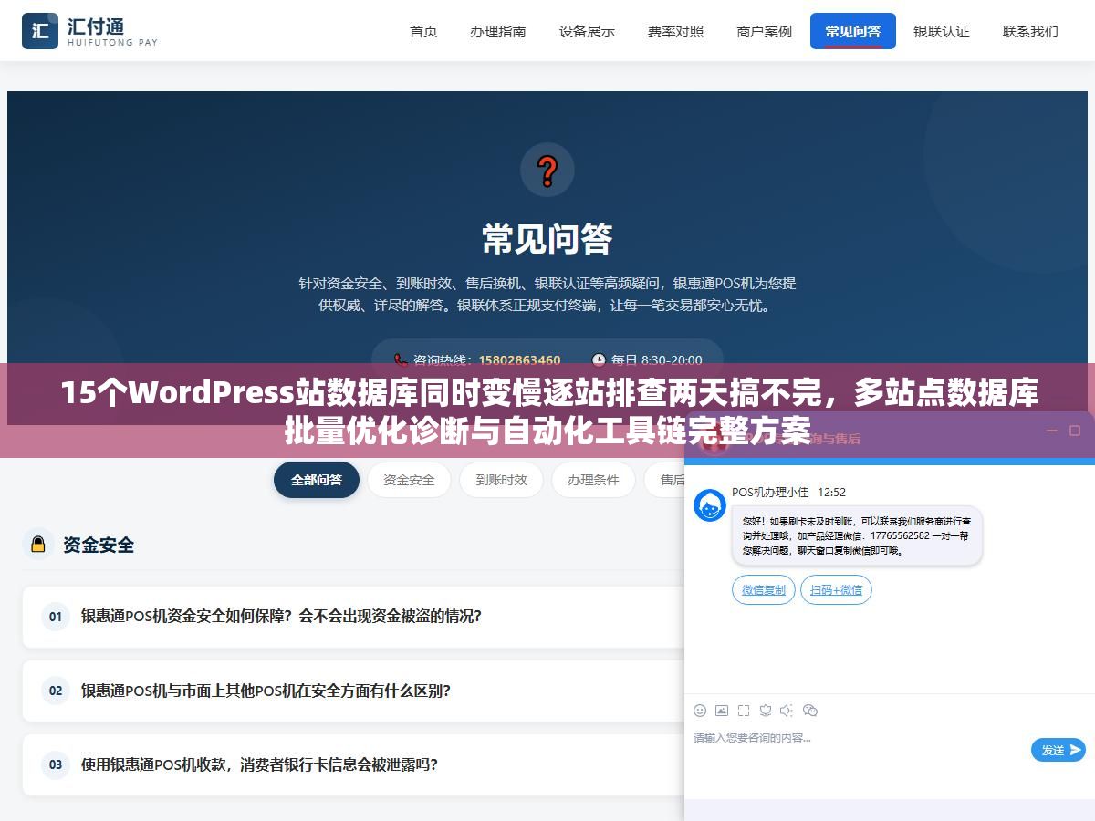Maximize the chat window
The height and width of the screenshot is (821, 1095).
[1075, 431]
